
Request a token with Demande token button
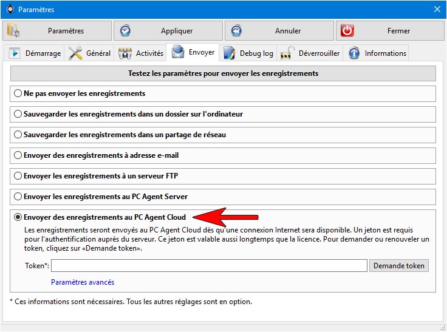(x=399, y=266)
